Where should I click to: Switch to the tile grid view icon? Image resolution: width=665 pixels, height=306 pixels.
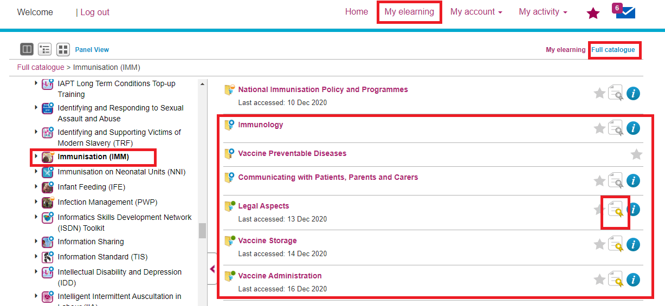coord(63,49)
